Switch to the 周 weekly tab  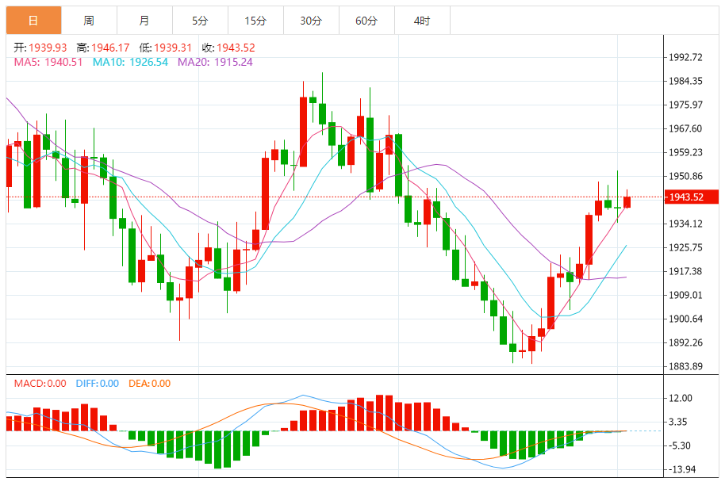pyautogui.click(x=90, y=21)
